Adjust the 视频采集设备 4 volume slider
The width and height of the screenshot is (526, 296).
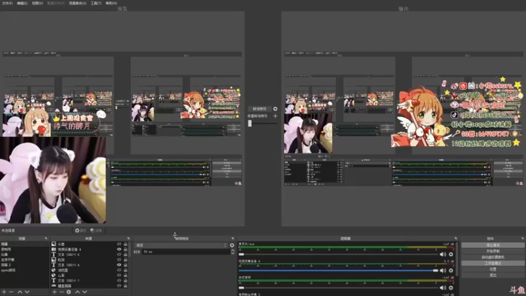coord(338,270)
